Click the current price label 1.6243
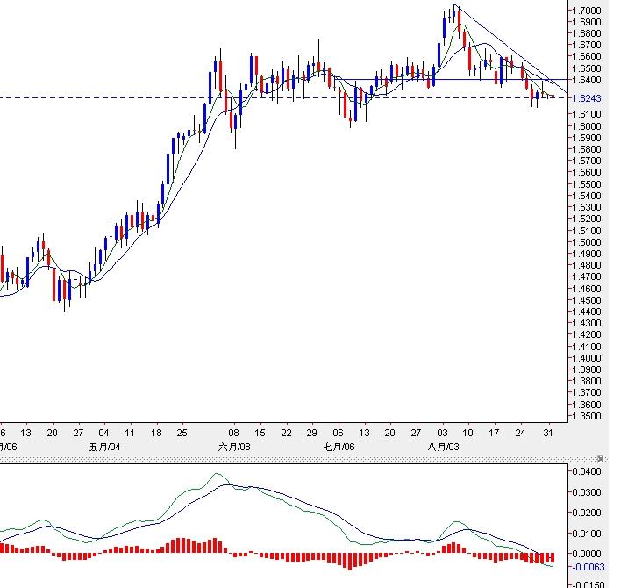Image resolution: width=642 pixels, height=588 pixels. 587,98
